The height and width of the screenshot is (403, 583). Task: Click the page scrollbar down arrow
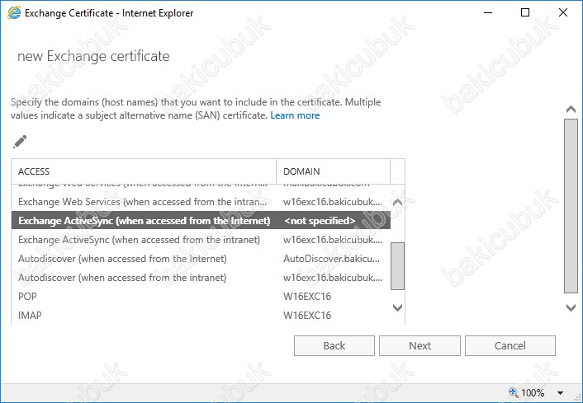[571, 307]
